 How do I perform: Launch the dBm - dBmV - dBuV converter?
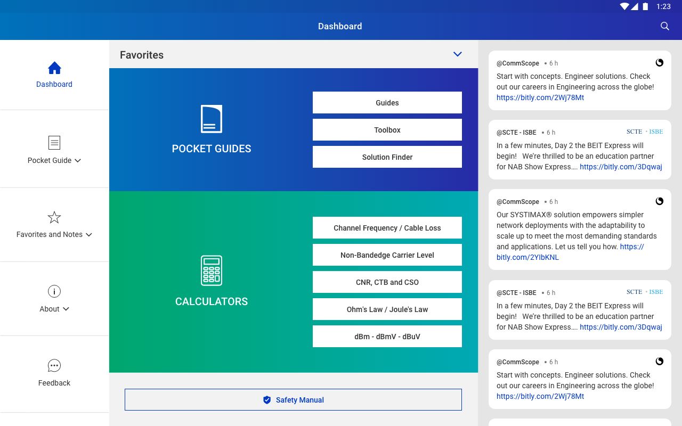[387, 337]
